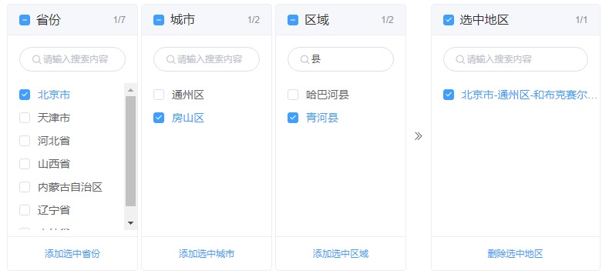Check the 通州区 checkbox
The height and width of the screenshot is (277, 609).
click(159, 95)
